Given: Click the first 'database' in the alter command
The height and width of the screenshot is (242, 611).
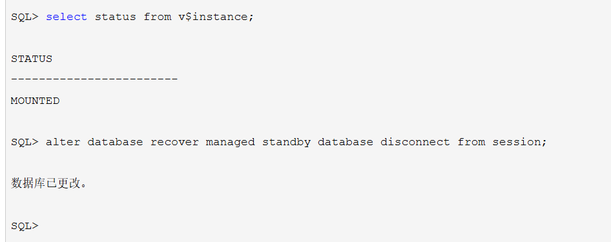Looking at the screenshot, I should (116, 142).
